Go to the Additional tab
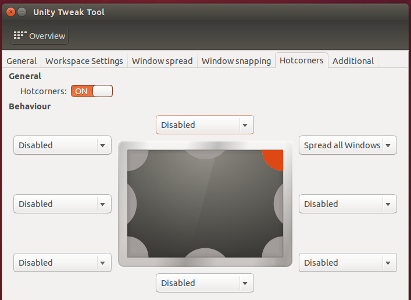This screenshot has height=300, width=411. pyautogui.click(x=353, y=61)
